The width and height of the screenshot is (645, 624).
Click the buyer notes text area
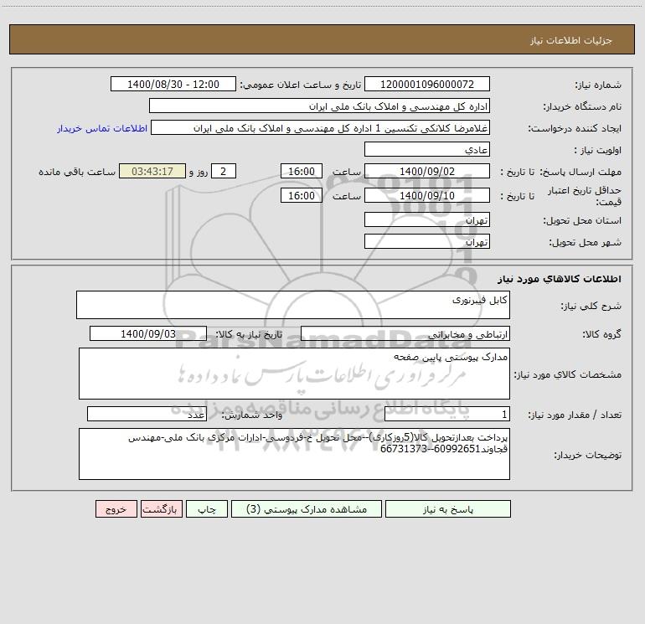294,454
